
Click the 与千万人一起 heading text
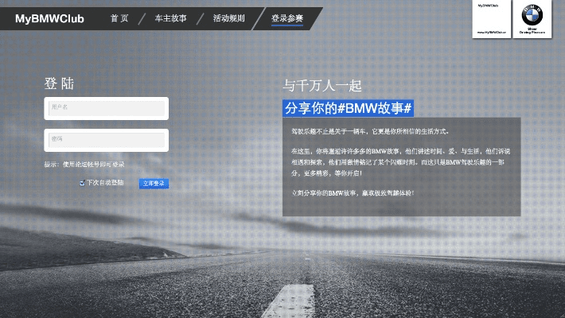click(322, 86)
